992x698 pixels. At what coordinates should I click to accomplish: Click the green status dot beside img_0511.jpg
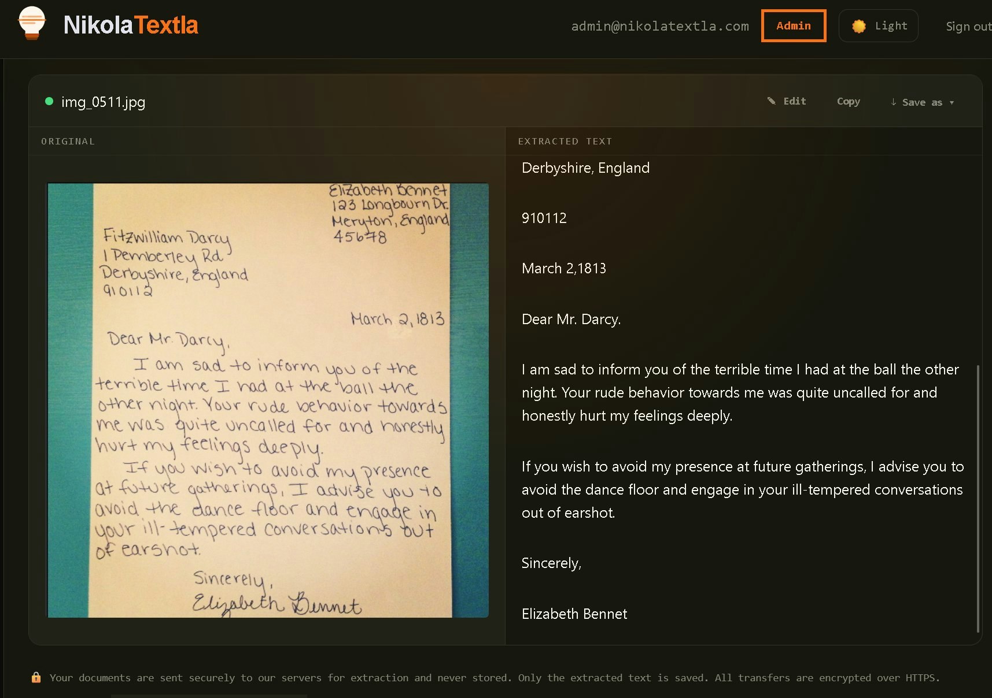pos(49,101)
